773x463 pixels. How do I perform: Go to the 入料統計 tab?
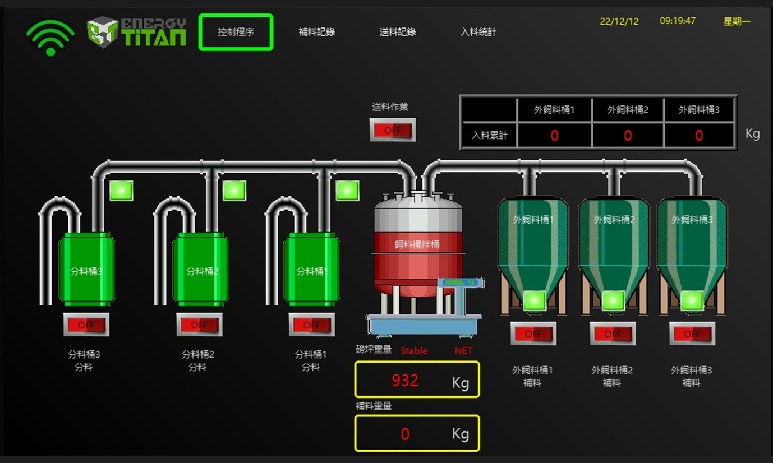[478, 32]
